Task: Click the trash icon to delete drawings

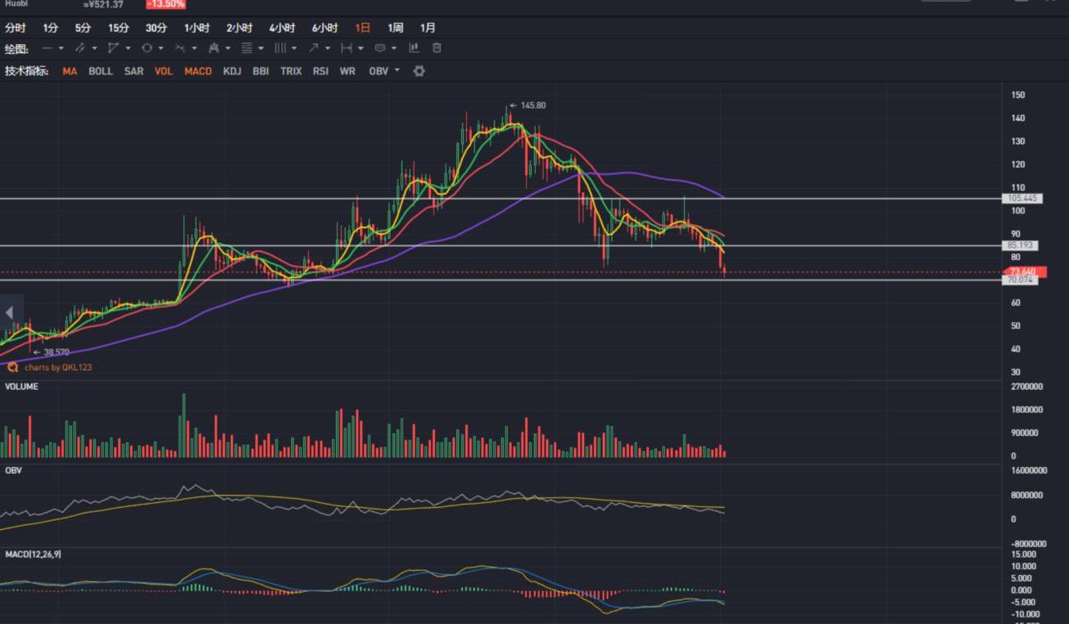Action: [x=437, y=48]
